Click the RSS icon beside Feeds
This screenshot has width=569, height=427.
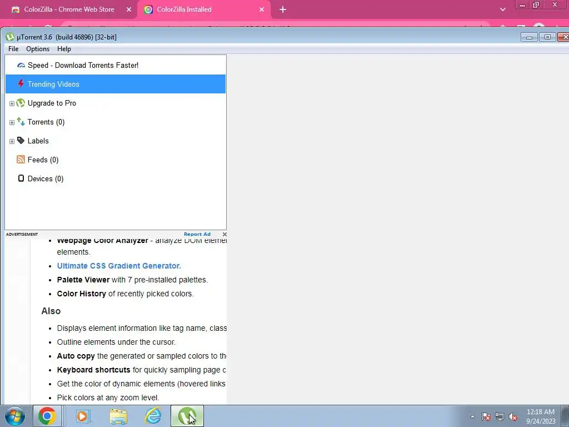(21, 160)
